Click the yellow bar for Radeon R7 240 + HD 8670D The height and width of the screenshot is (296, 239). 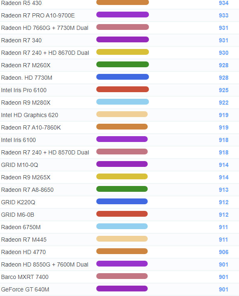[x=123, y=52]
